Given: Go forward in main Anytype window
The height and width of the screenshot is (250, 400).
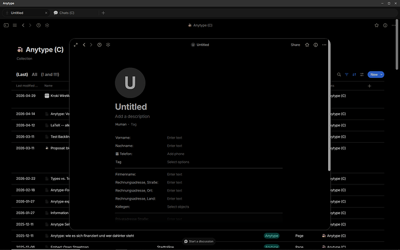Looking at the screenshot, I should (30, 26).
